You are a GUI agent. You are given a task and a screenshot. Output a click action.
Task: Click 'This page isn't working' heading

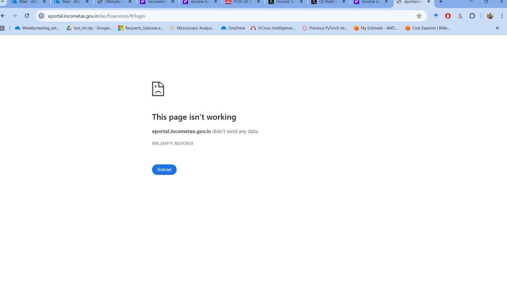pos(194,117)
